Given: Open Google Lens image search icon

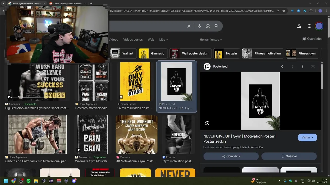Looking at the screenshot, I should [x=208, y=26].
